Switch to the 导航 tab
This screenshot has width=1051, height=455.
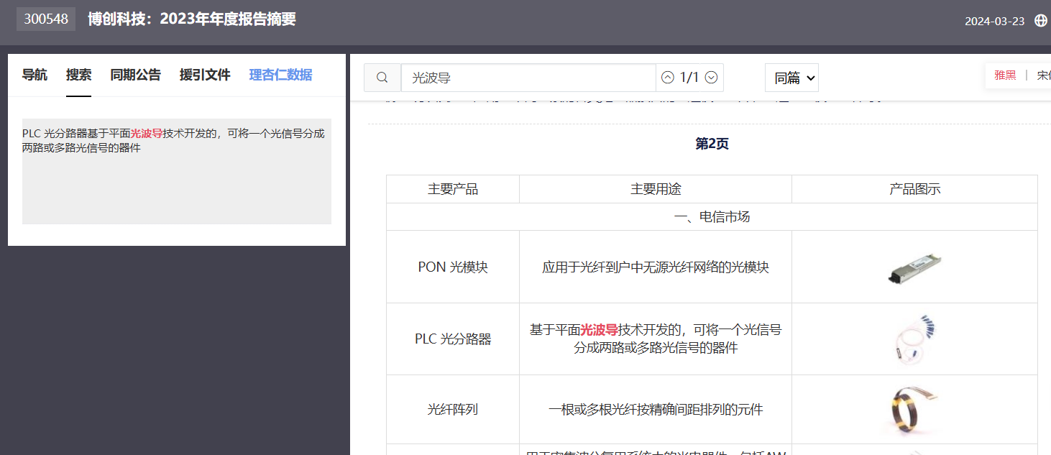coord(35,75)
